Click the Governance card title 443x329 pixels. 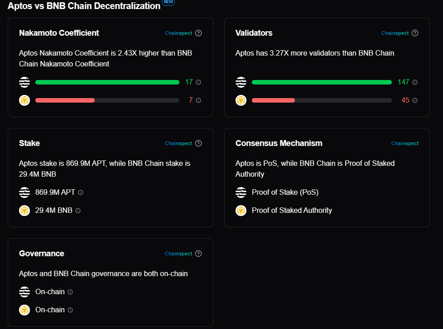[42, 254]
